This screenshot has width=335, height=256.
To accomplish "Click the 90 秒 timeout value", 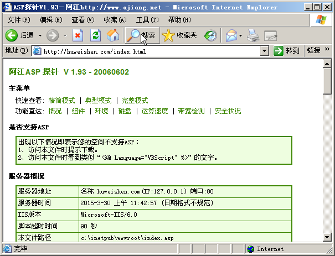I will pyautogui.click(x=89, y=226).
